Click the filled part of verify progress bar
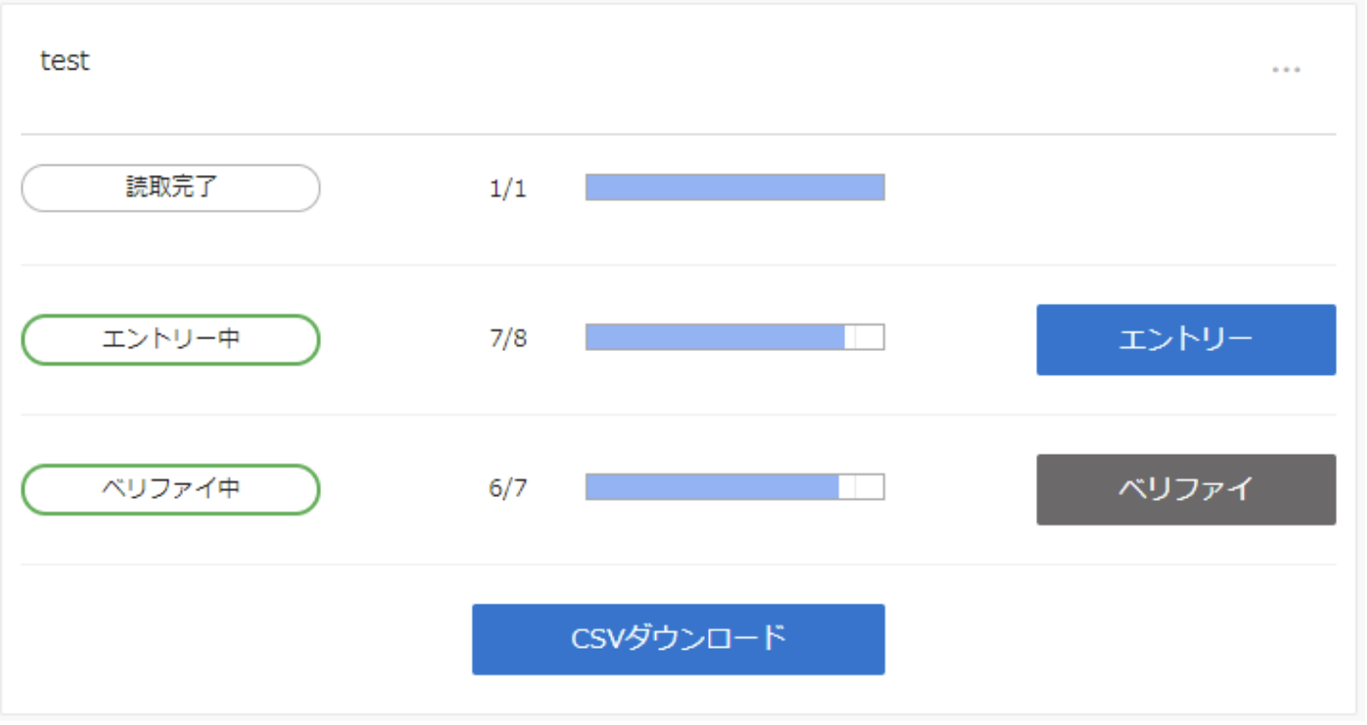Screen dimensions: 1367x725 click(x=712, y=487)
